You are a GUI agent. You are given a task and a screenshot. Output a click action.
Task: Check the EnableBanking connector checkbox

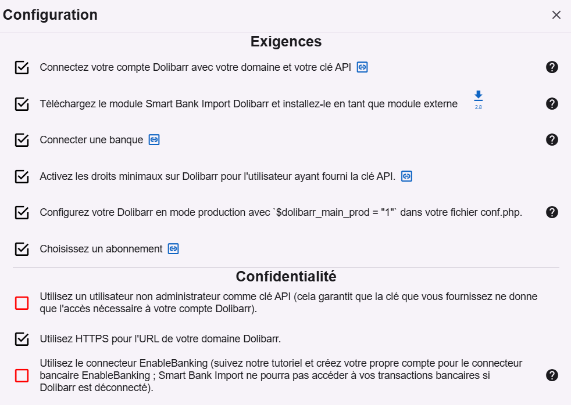22,376
